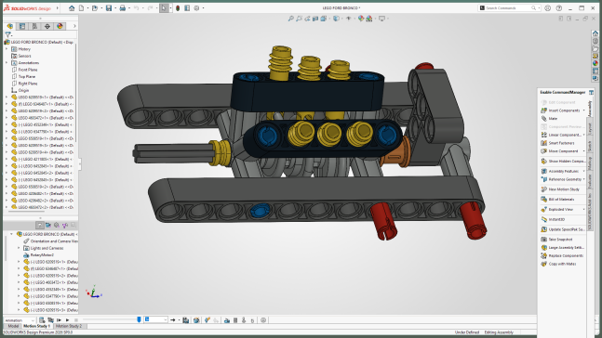Click the Save icon in top toolbar

click(109, 8)
